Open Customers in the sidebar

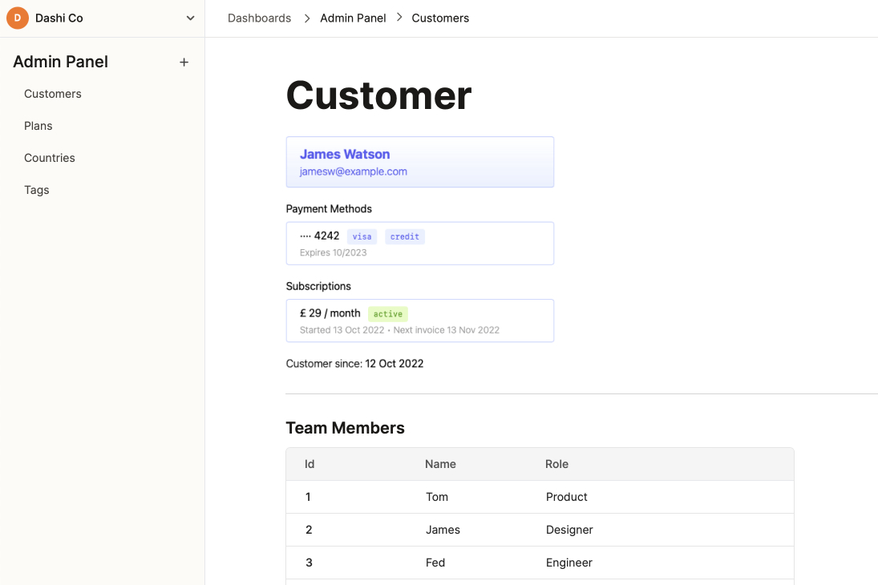pyautogui.click(x=53, y=94)
